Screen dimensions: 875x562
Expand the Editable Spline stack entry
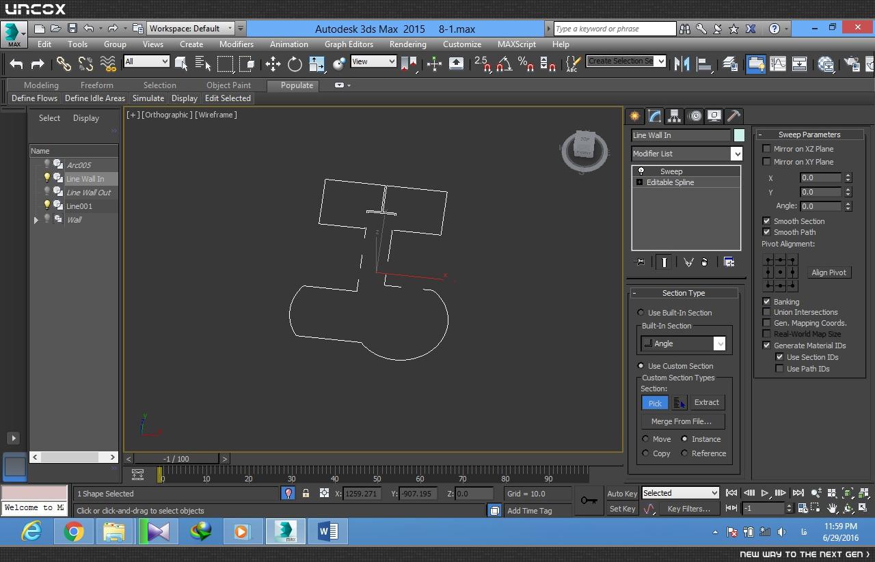pyautogui.click(x=639, y=182)
